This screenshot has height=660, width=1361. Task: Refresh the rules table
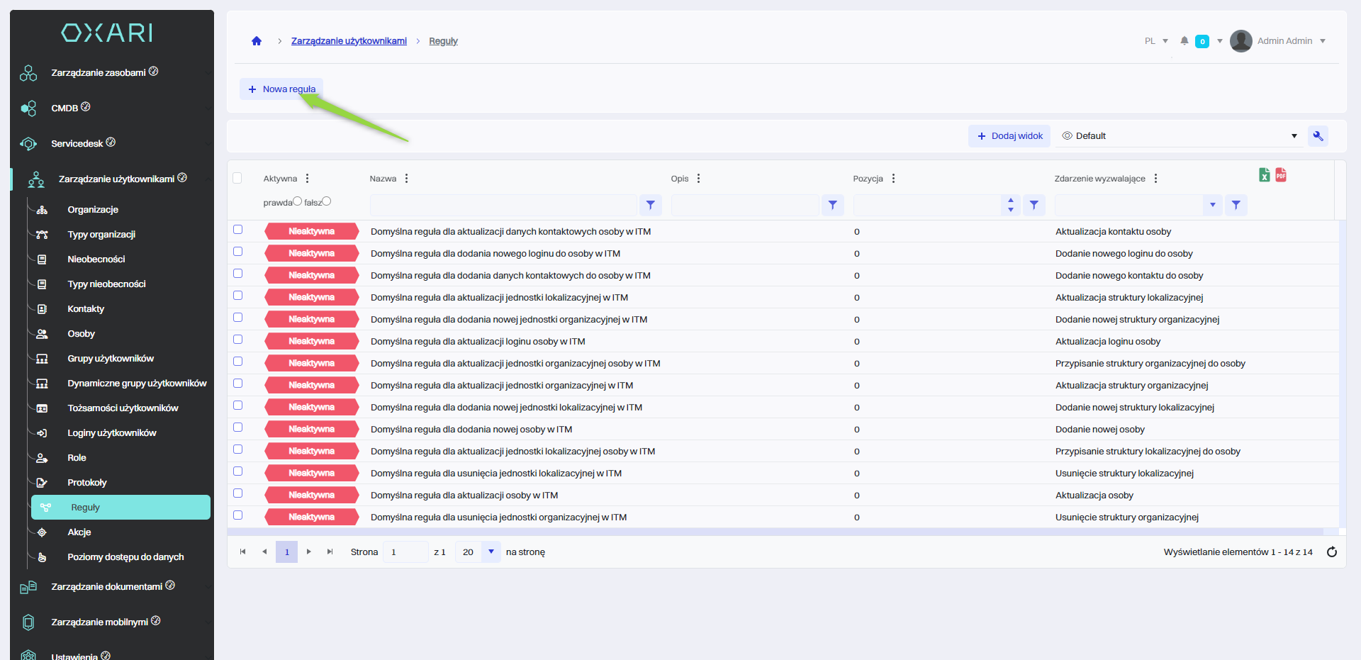coord(1331,552)
